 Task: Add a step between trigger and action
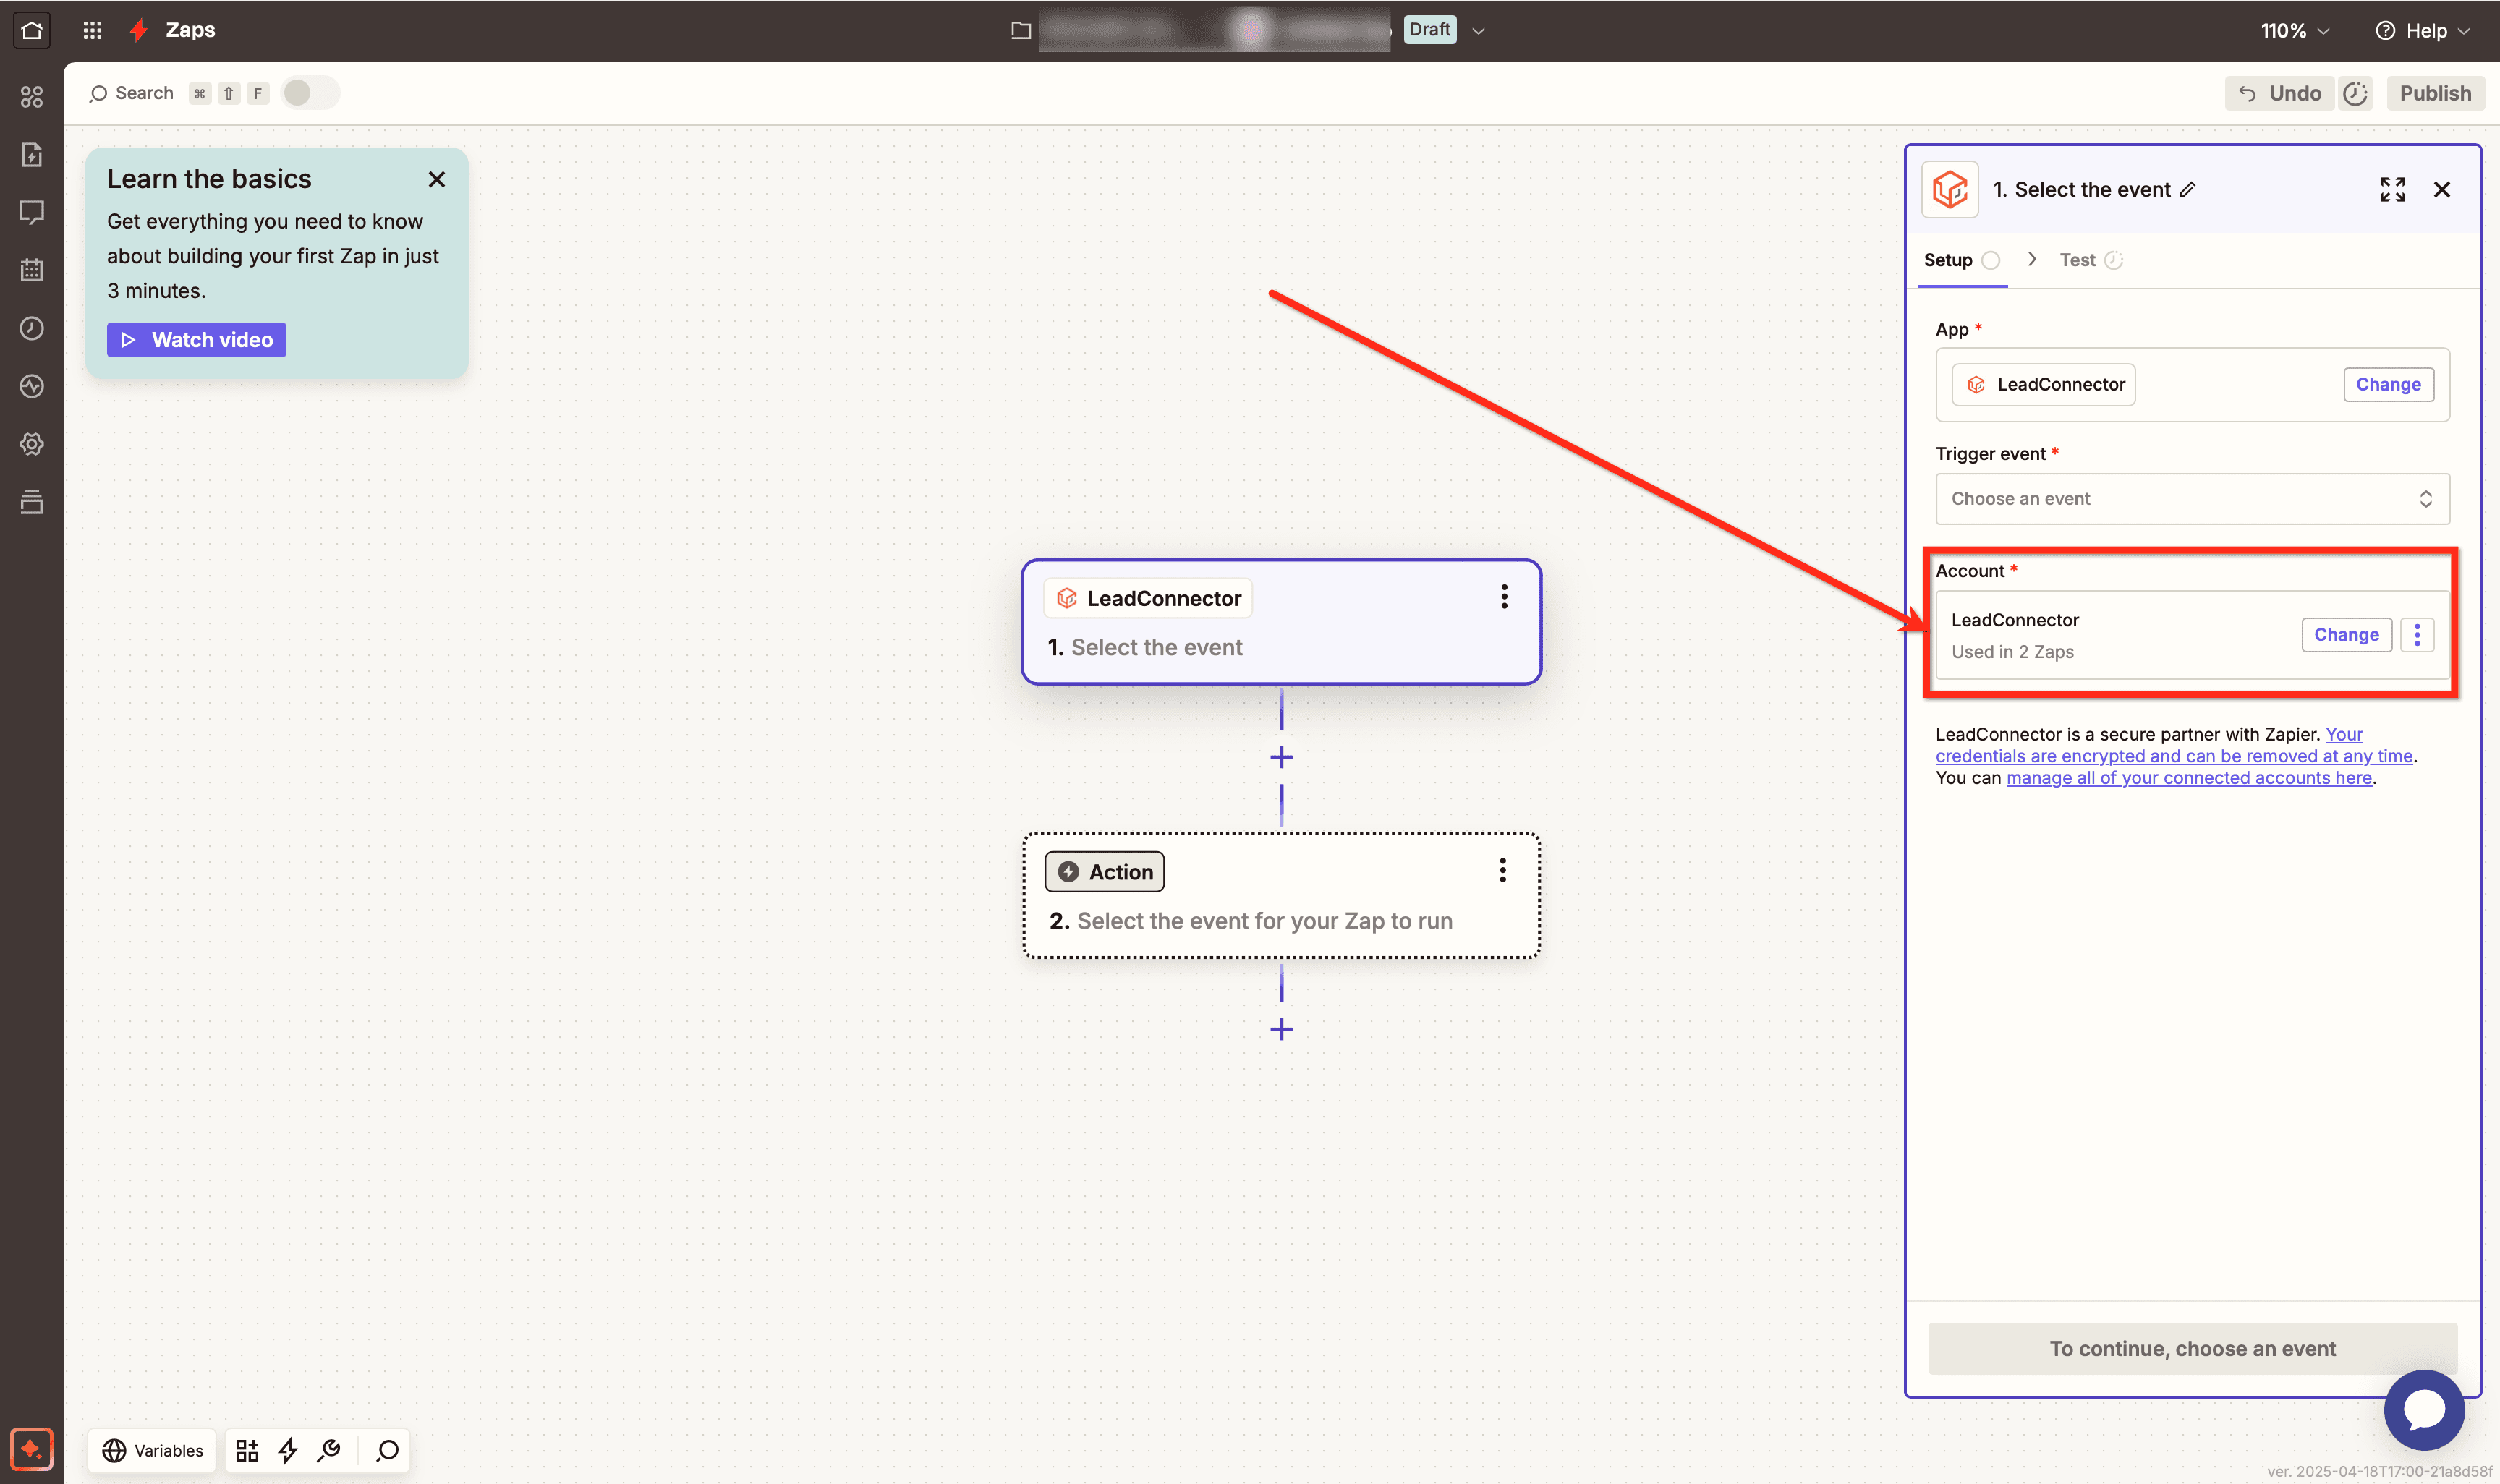click(1281, 757)
